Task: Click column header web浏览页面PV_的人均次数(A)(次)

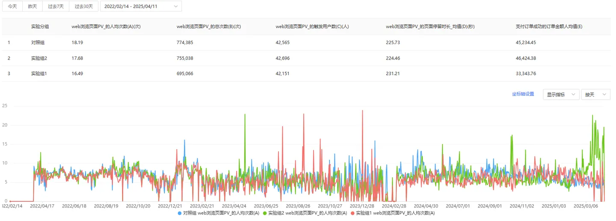Action: point(106,27)
